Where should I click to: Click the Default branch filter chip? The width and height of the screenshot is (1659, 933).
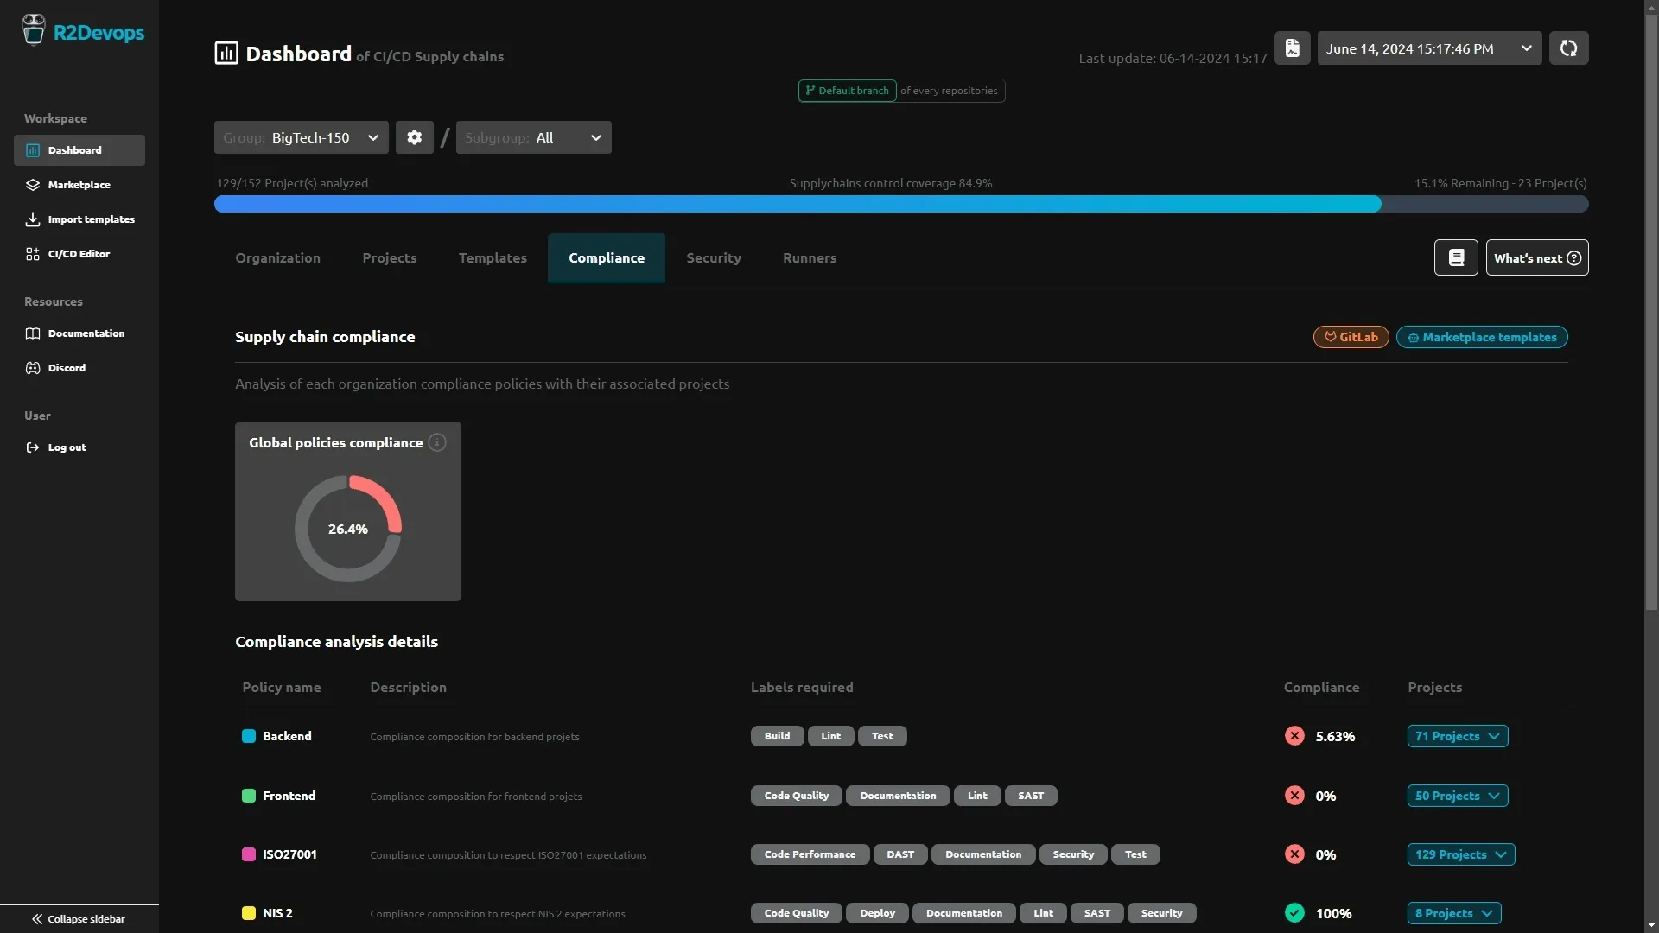point(847,91)
